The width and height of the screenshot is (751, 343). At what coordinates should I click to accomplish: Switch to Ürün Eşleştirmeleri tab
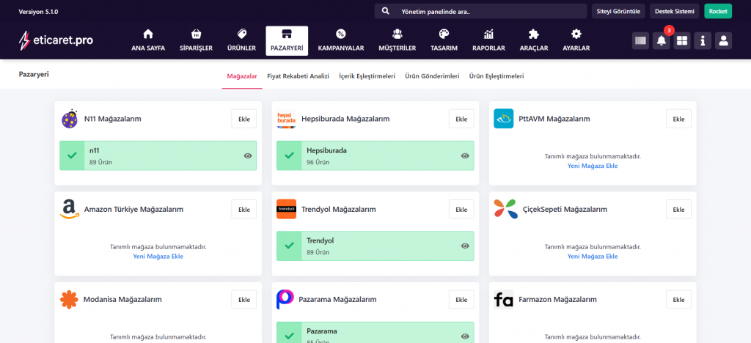(497, 76)
